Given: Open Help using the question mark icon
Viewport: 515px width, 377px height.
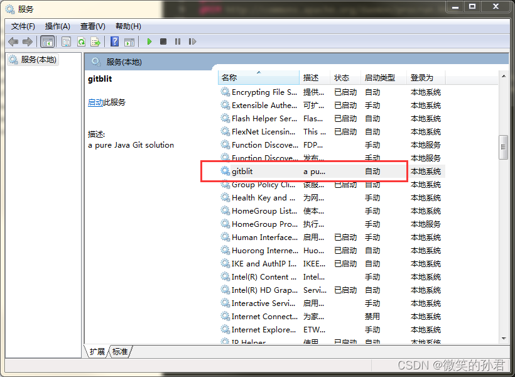Looking at the screenshot, I should pyautogui.click(x=114, y=41).
